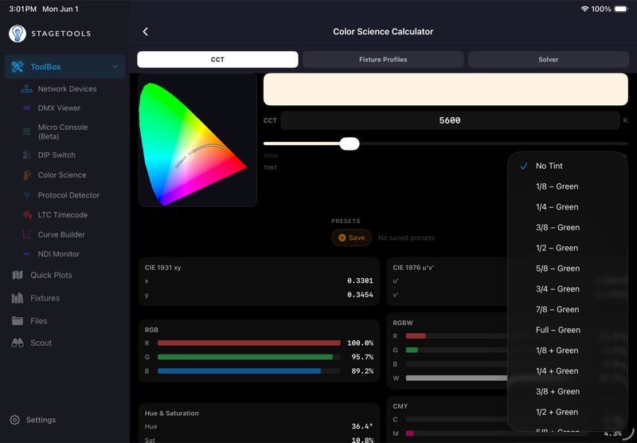Click the DMX Viewer bars icon
637x443 pixels.
27,108
